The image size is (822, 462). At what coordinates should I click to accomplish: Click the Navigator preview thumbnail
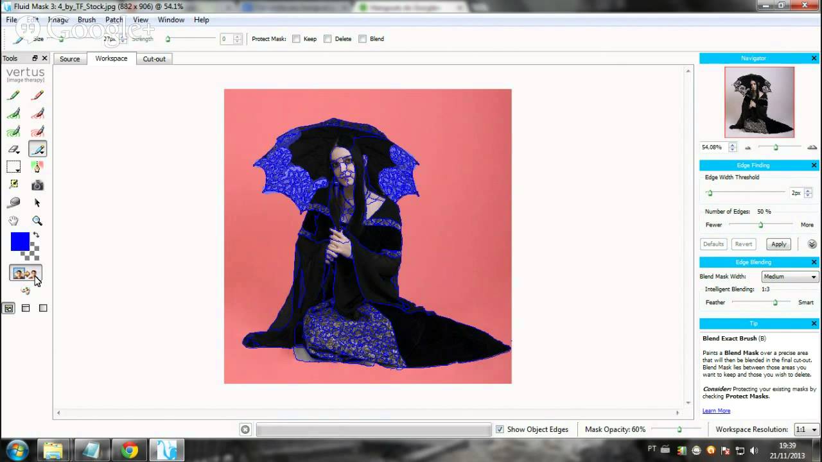tap(760, 102)
